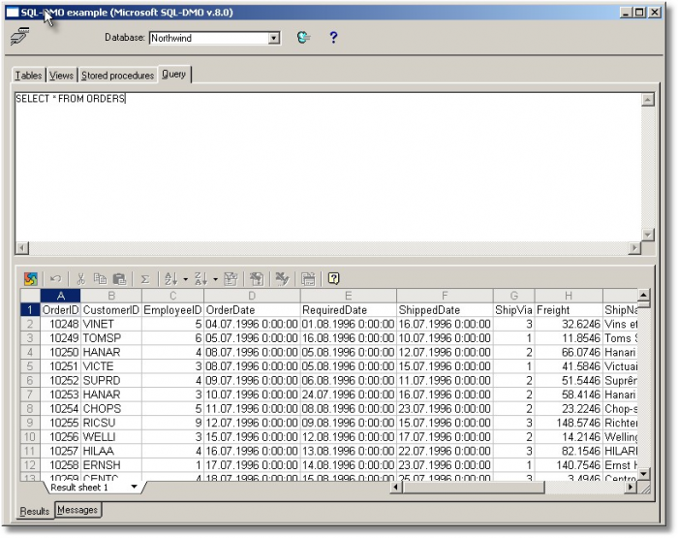
Task: Select column header B
Action: 111,296
